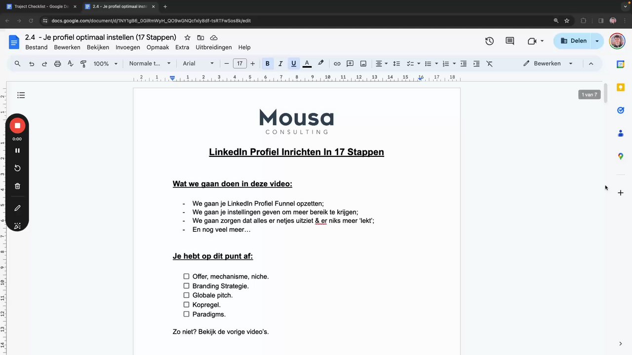Insert a bulleted list
632x355 pixels.
pyautogui.click(x=428, y=64)
